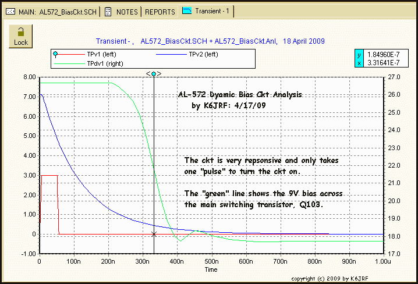This screenshot has width=418, height=284.
Task: Click the 500n x-axis label
Action: pos(211,261)
